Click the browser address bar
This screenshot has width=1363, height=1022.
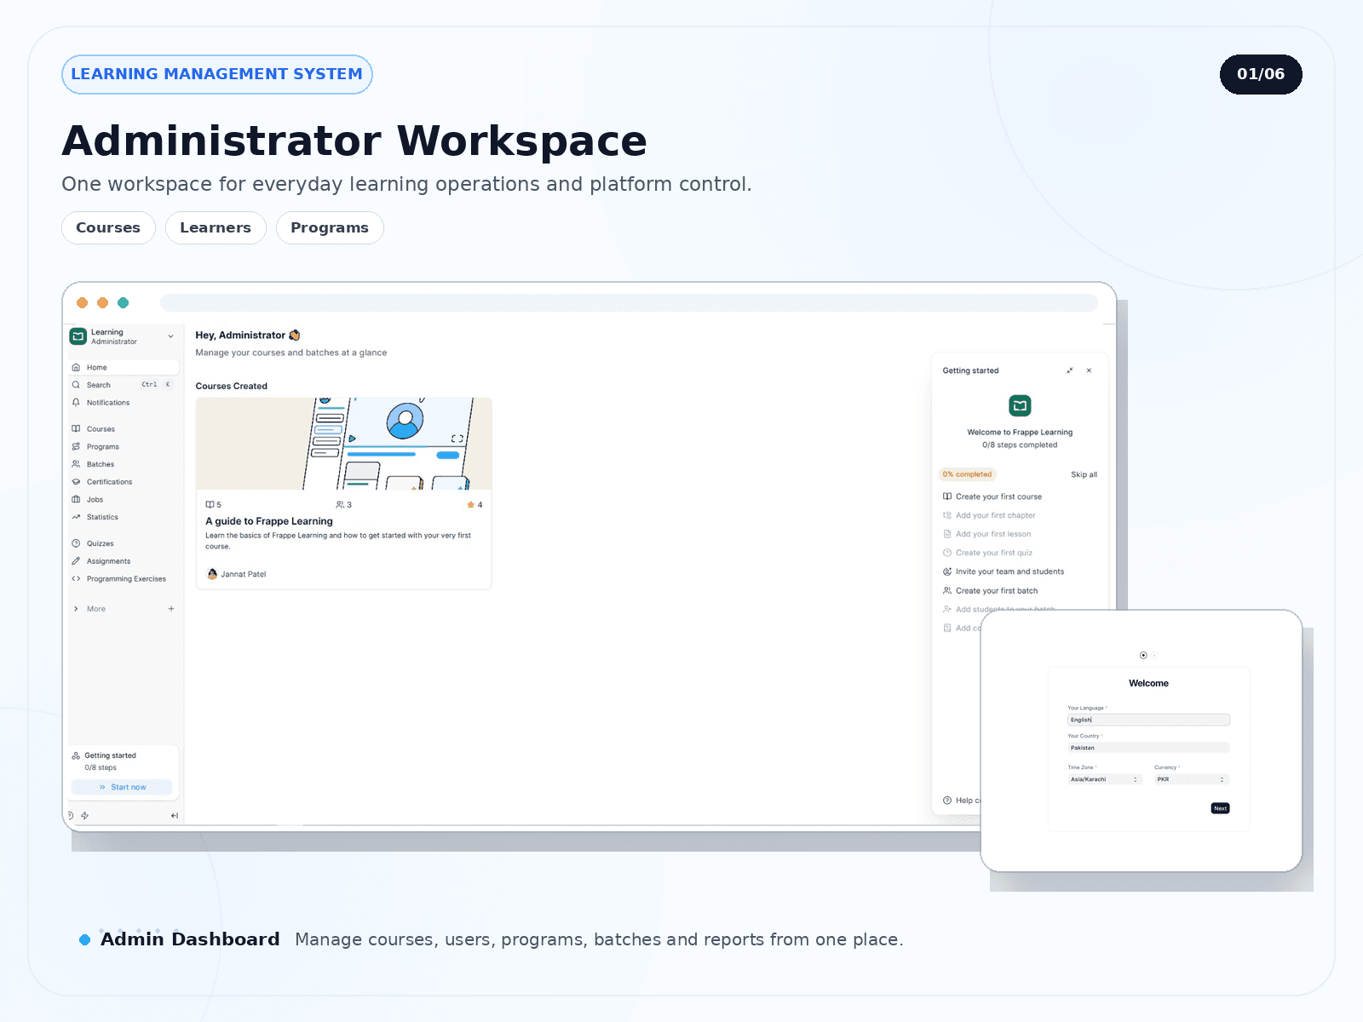(629, 302)
